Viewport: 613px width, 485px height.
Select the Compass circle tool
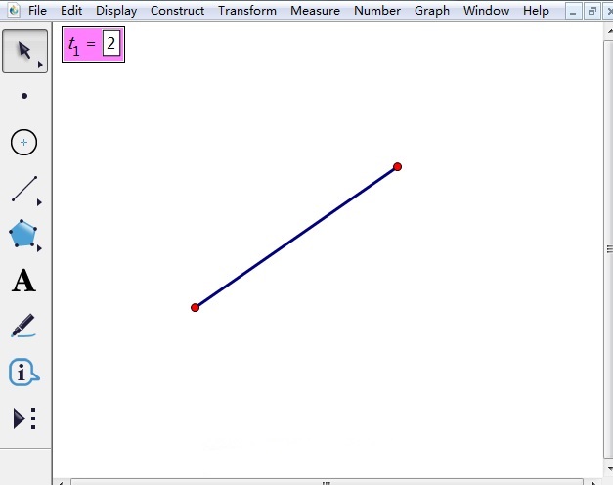tap(23, 142)
